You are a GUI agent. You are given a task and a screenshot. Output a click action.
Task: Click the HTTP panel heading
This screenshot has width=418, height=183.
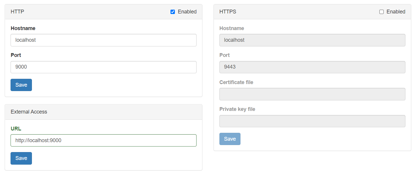pyautogui.click(x=18, y=12)
